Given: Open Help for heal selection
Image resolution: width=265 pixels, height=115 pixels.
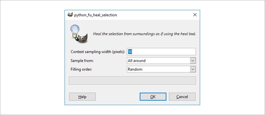Looking at the screenshot, I should coord(82,97).
